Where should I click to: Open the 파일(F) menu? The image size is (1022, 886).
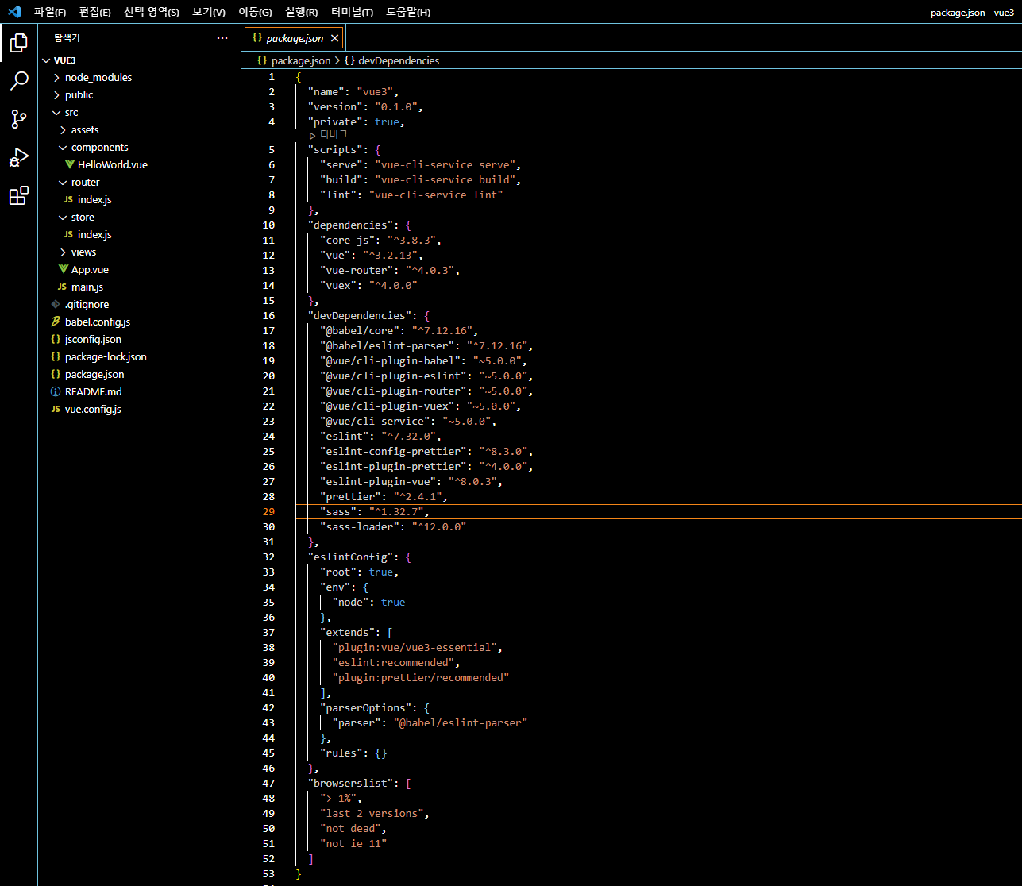click(50, 12)
